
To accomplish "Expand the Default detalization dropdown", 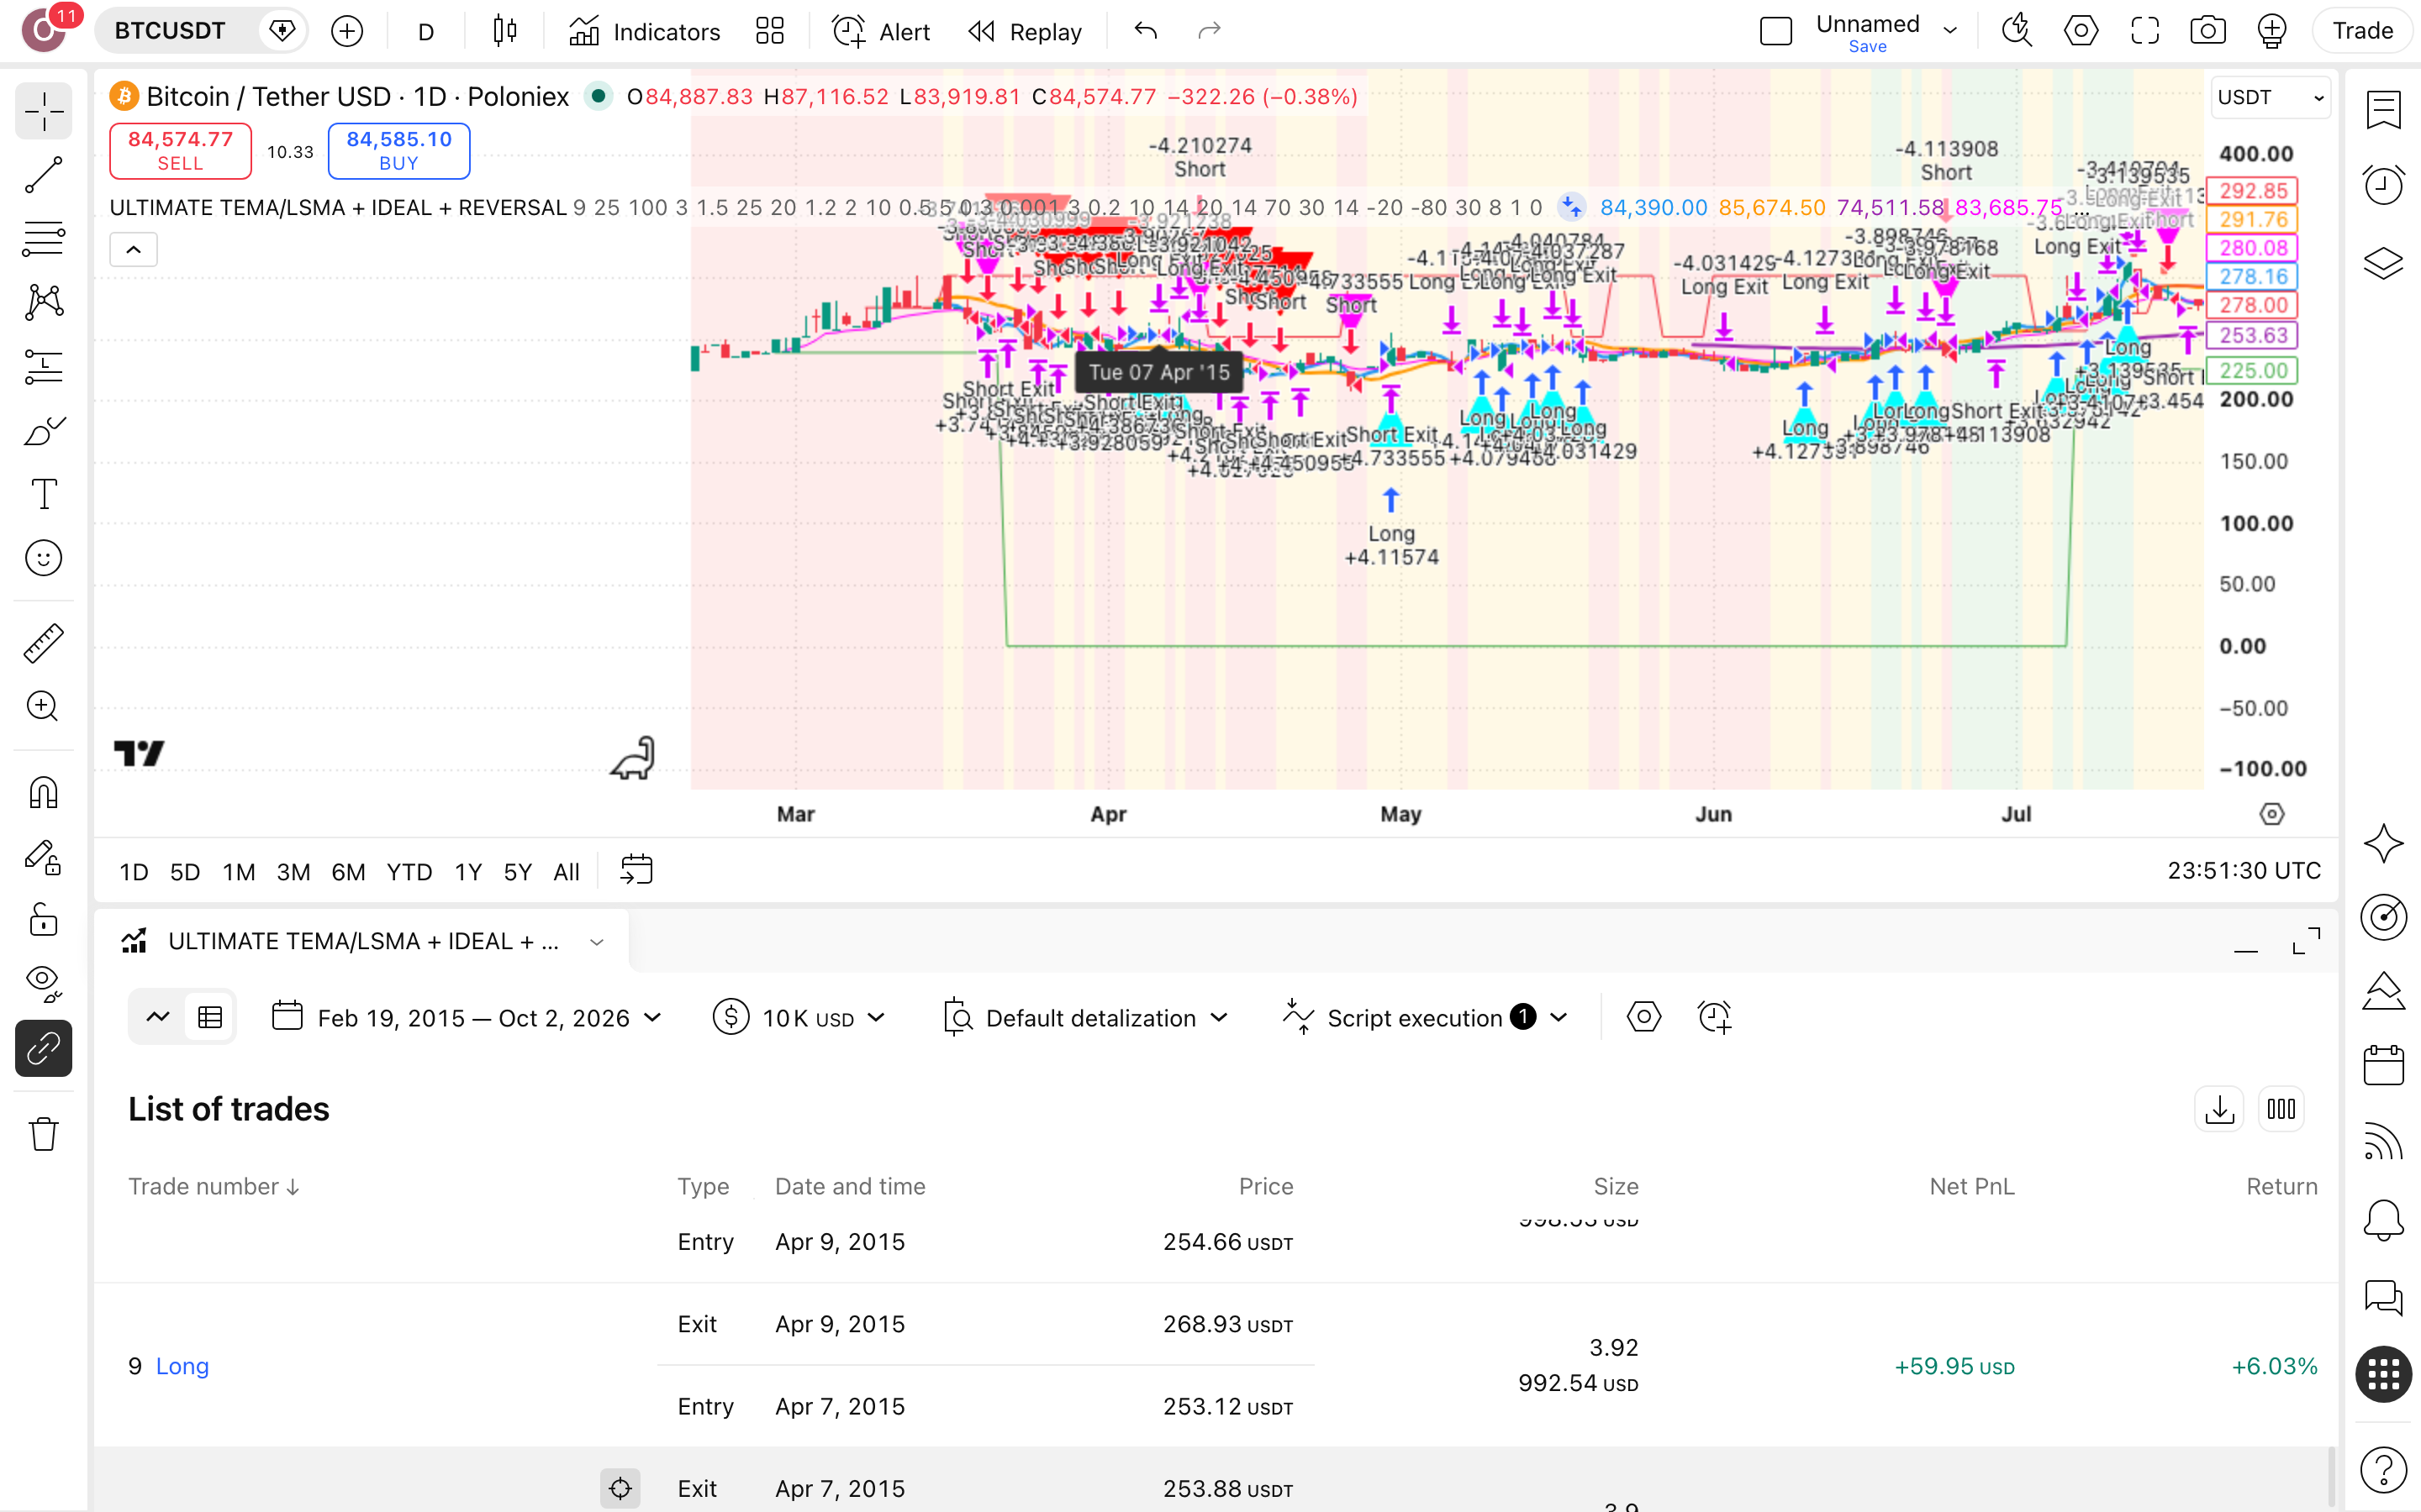I will pos(1085,1018).
